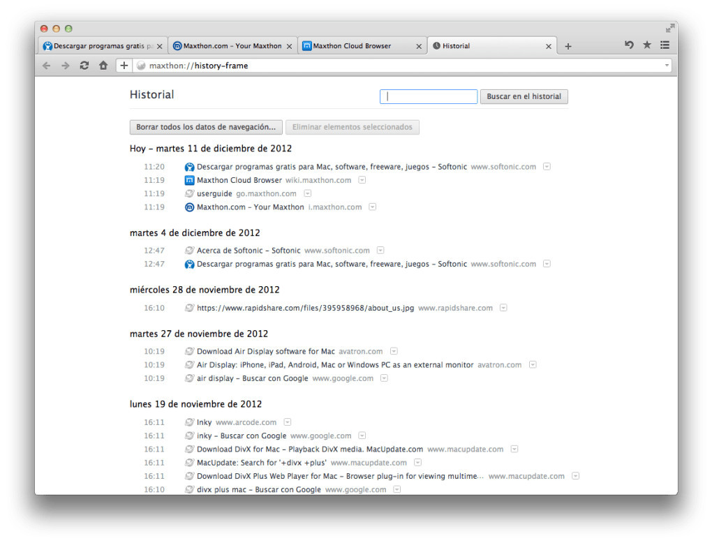The width and height of the screenshot is (712, 543).
Task: Click Maxthon Cloud Browser entry favicon
Action: click(189, 180)
